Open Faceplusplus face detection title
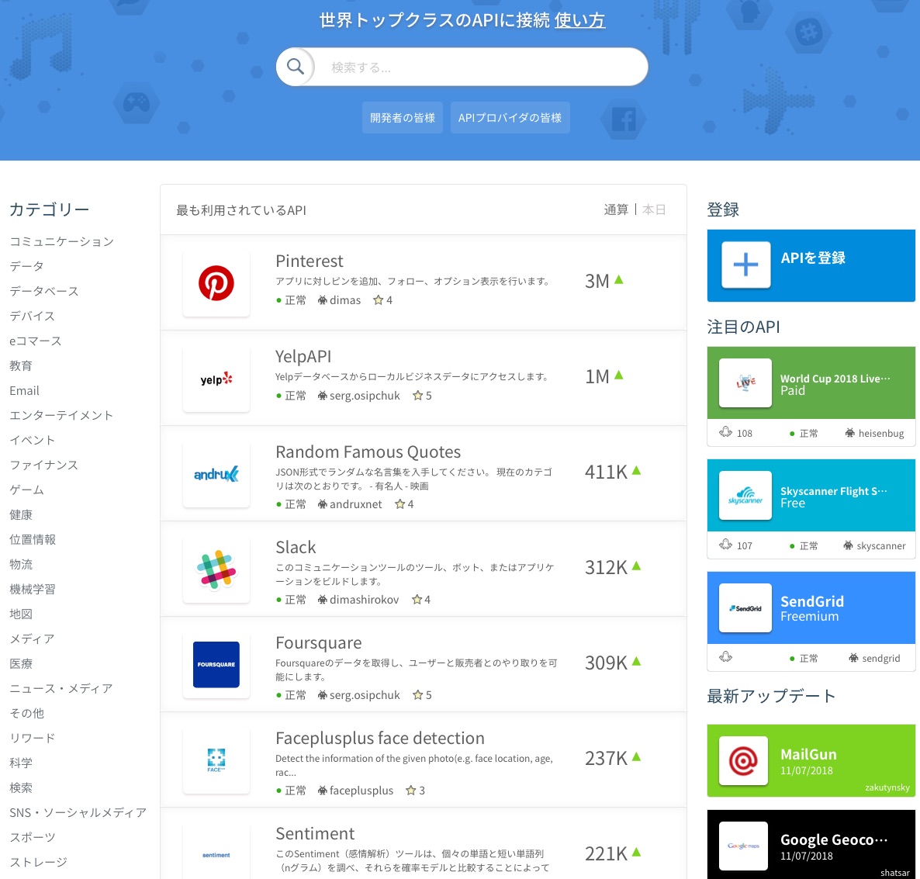 [x=380, y=738]
